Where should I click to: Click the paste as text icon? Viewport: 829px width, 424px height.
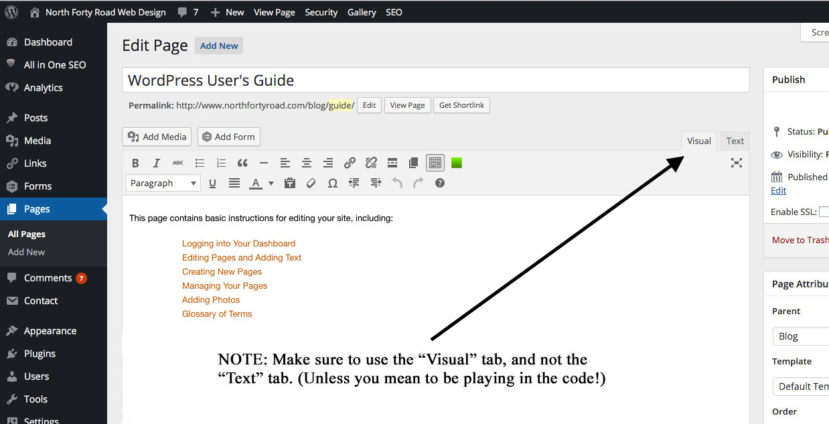click(290, 183)
